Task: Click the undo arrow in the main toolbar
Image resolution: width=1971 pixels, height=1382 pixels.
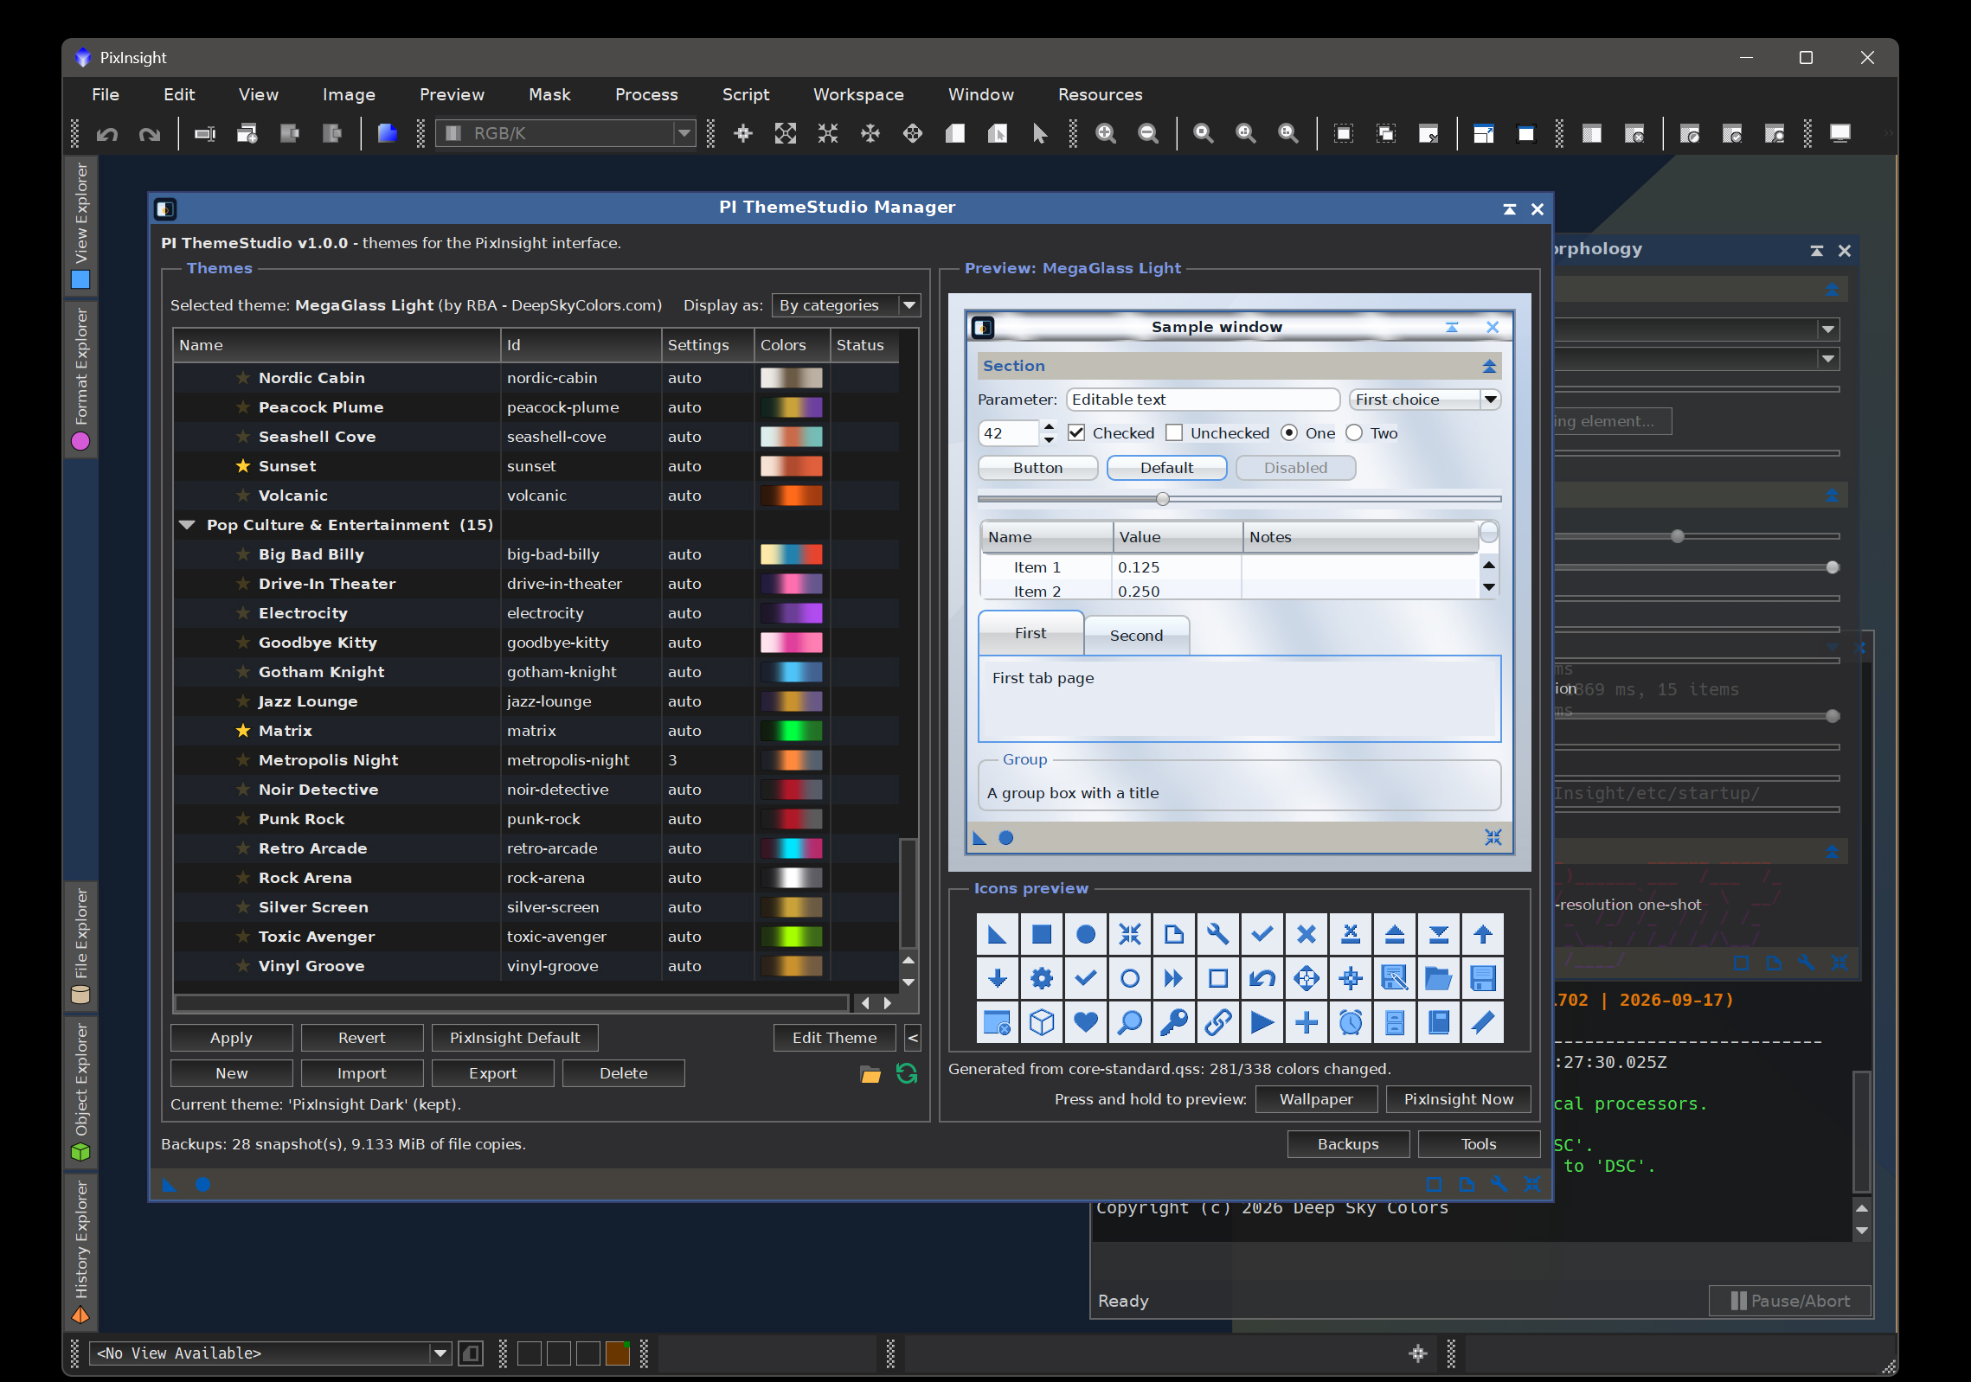Action: tap(107, 134)
